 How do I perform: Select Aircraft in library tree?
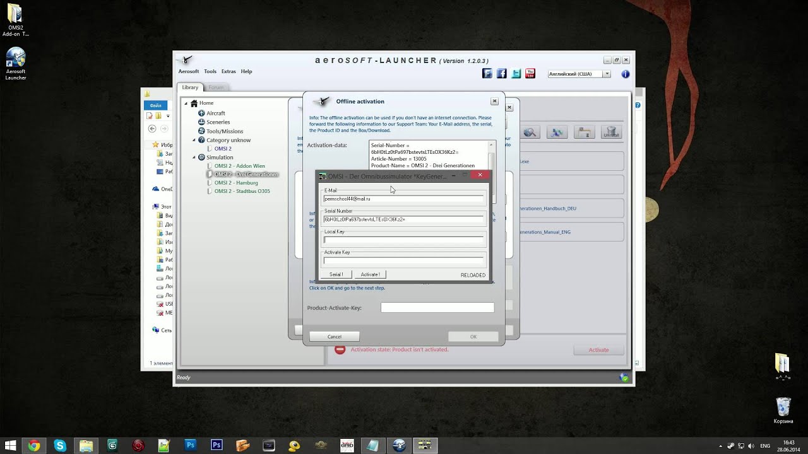[x=216, y=113]
